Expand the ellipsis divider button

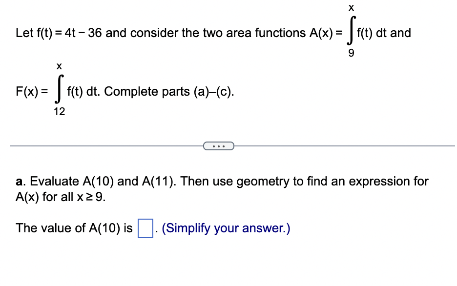click(x=219, y=145)
